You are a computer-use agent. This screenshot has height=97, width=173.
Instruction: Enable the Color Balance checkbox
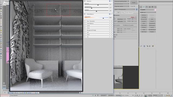[85, 23]
